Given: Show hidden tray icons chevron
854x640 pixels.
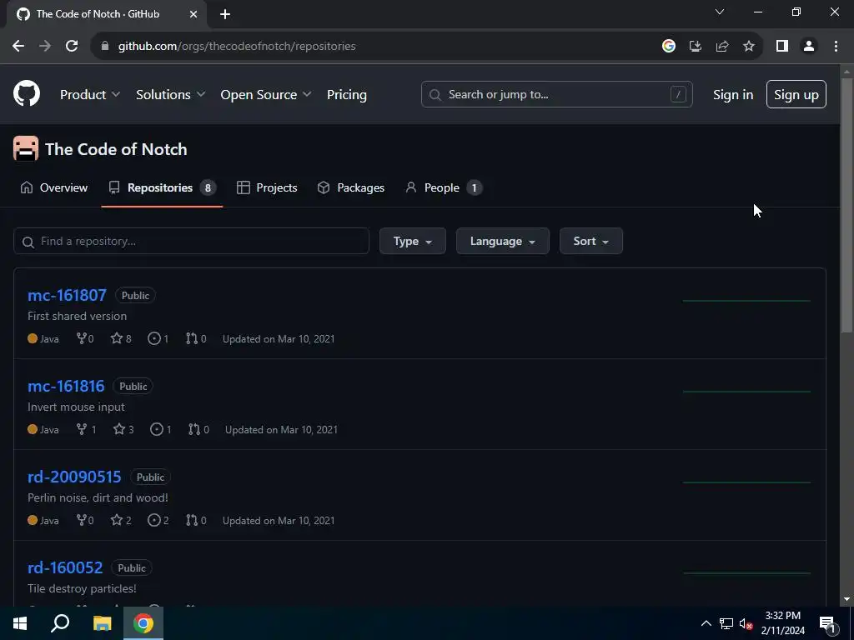Looking at the screenshot, I should pos(706,623).
